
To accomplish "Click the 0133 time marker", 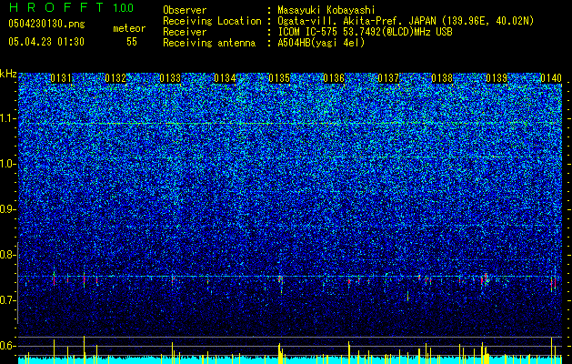I will [170, 78].
